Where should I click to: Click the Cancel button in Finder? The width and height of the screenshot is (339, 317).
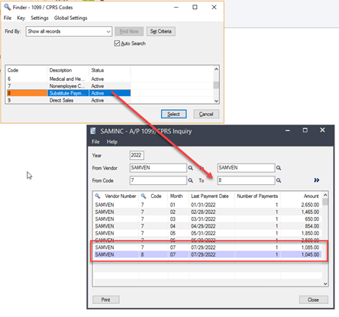coord(206,114)
